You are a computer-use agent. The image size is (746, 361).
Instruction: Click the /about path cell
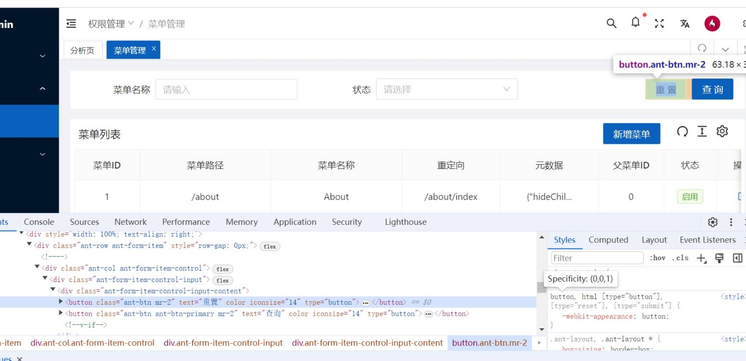point(205,197)
